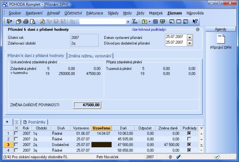Click the currency exchange toolbar icon

tap(163, 22)
